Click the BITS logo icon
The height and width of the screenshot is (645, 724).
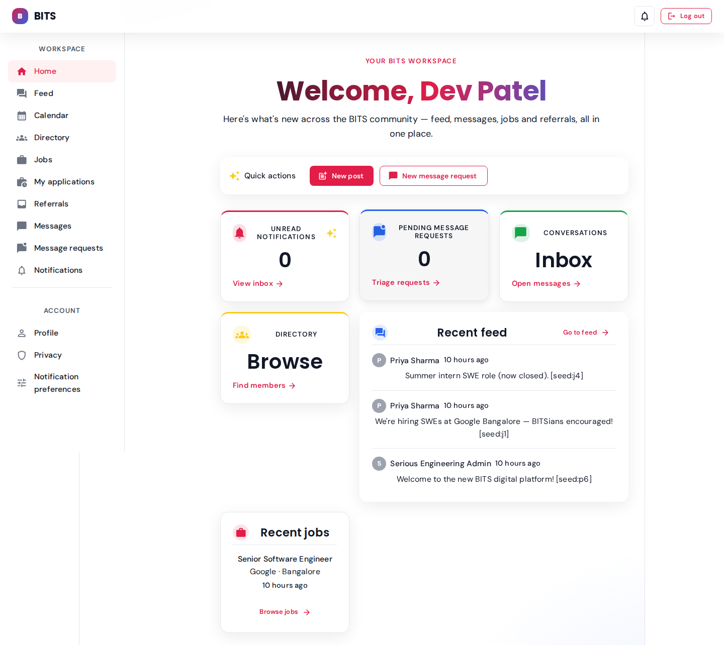pyautogui.click(x=20, y=16)
